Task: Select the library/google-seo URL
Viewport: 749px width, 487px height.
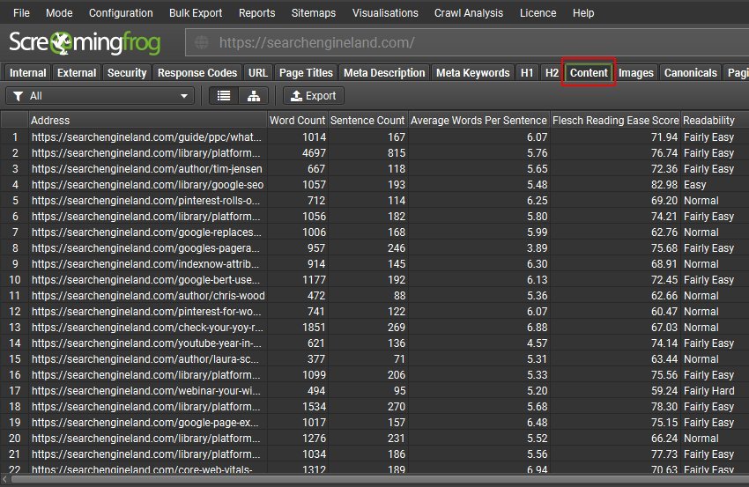Action: (x=148, y=185)
